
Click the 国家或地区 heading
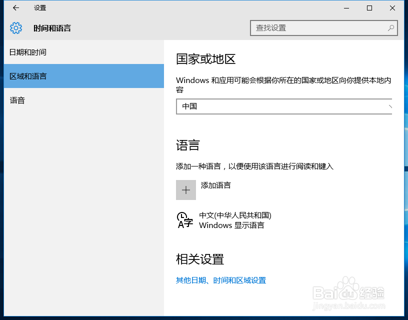tap(205, 59)
